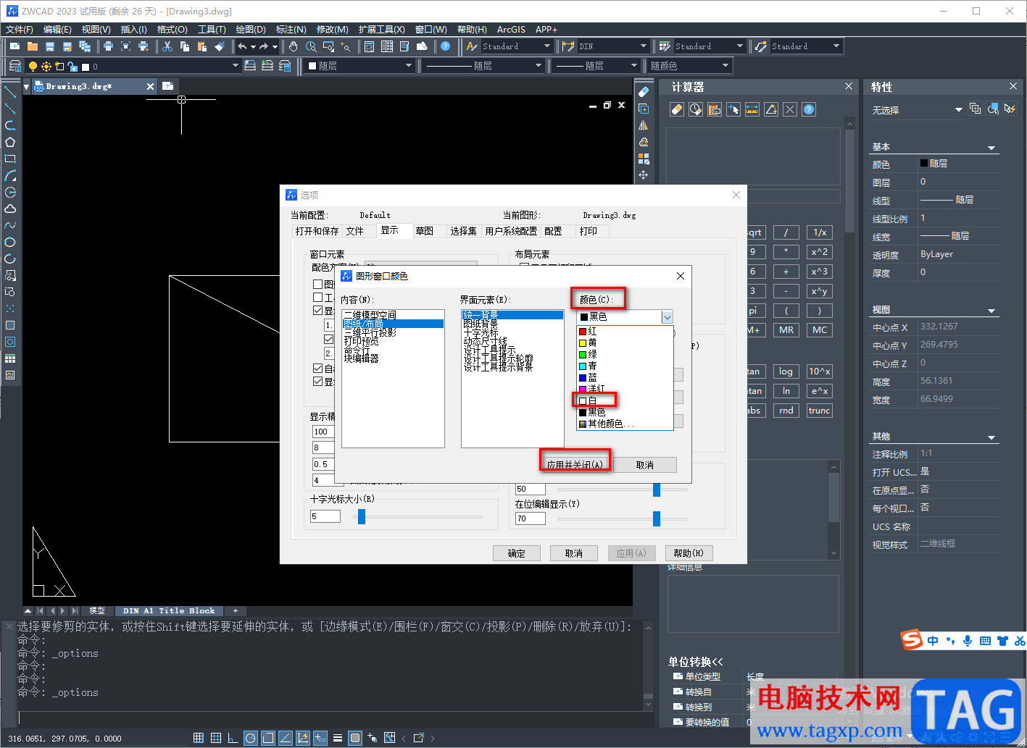The image size is (1027, 748).
Task: Collapse the 其他 section in Properties
Action: pos(991,437)
